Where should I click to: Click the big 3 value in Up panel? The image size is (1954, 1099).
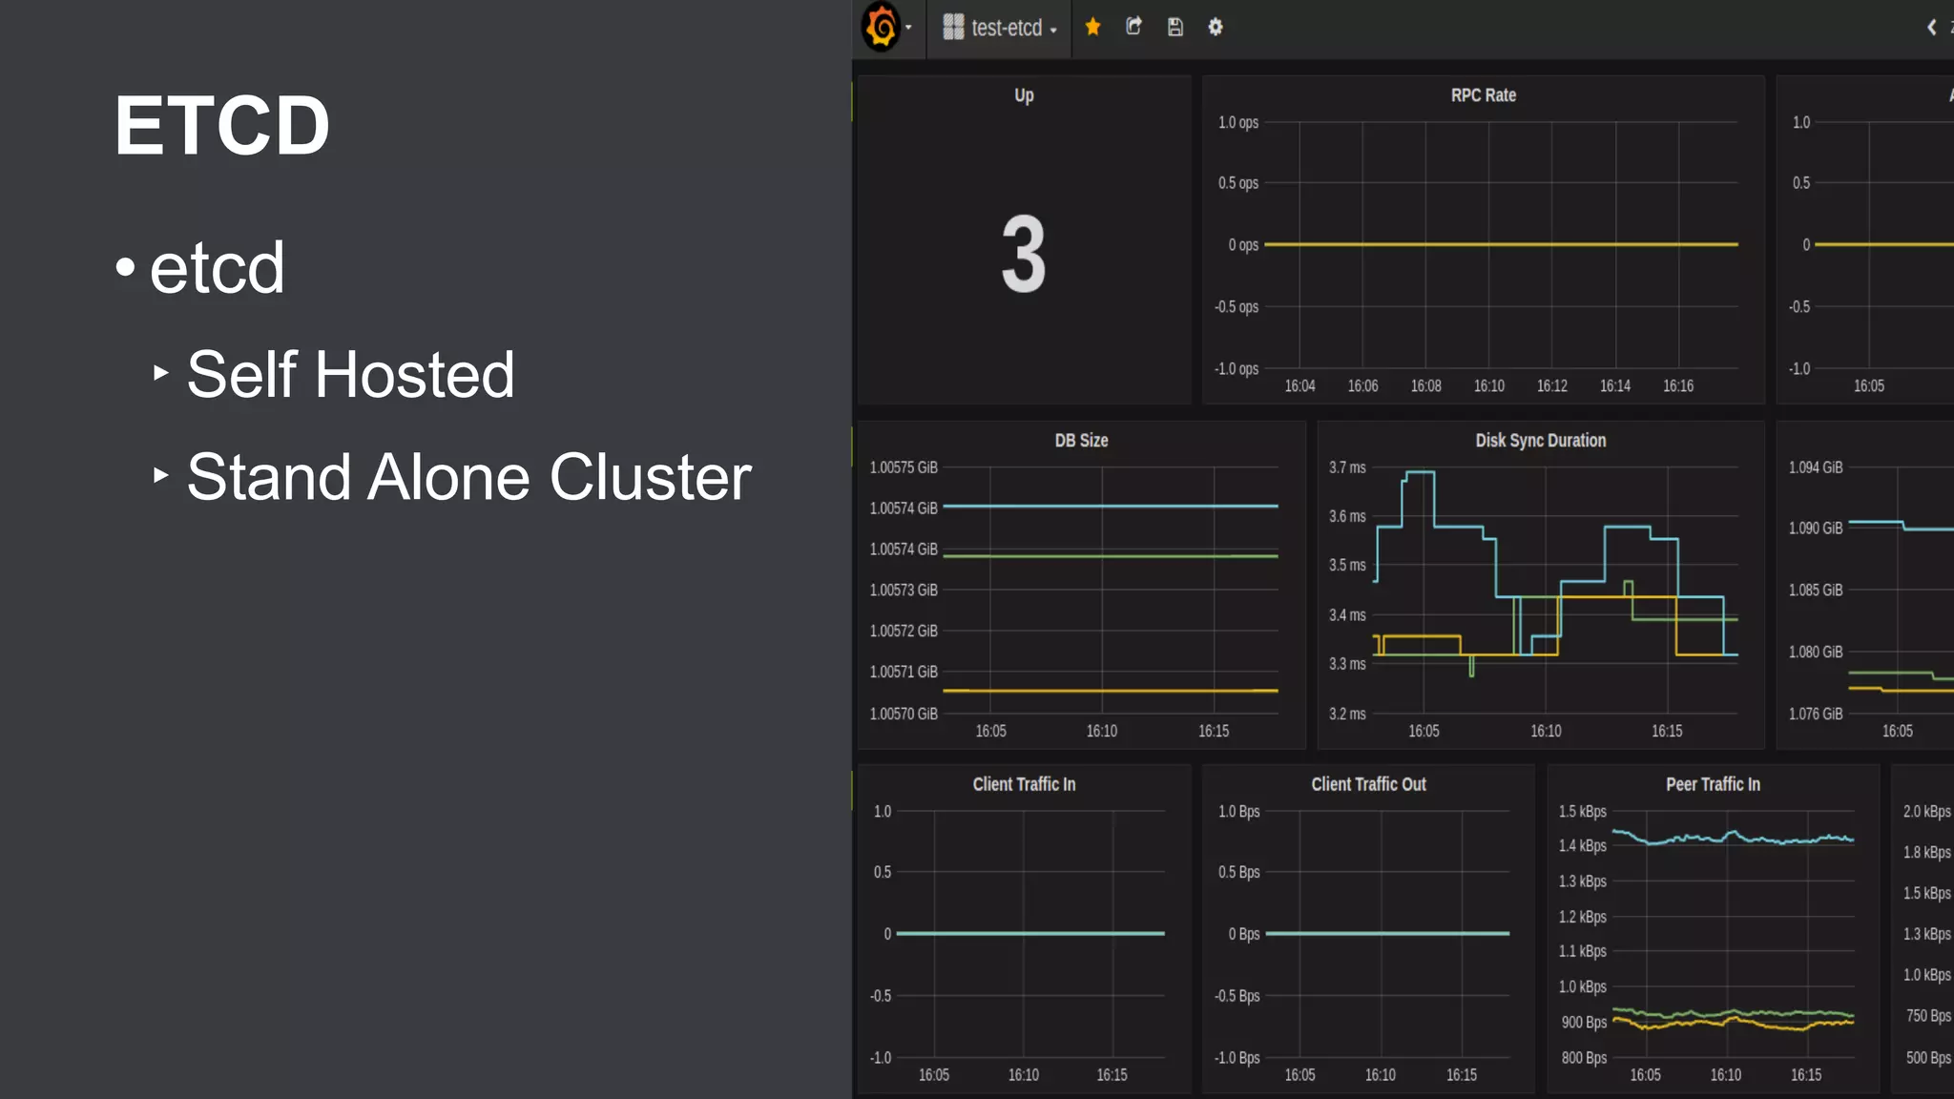pyautogui.click(x=1024, y=255)
